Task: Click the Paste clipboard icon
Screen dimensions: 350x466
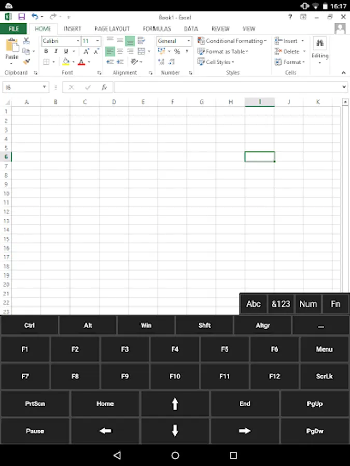Action: pyautogui.click(x=12, y=46)
